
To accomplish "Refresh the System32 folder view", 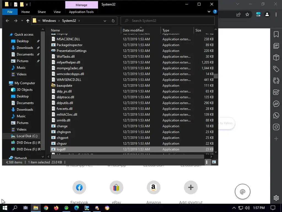I will coord(113,21).
